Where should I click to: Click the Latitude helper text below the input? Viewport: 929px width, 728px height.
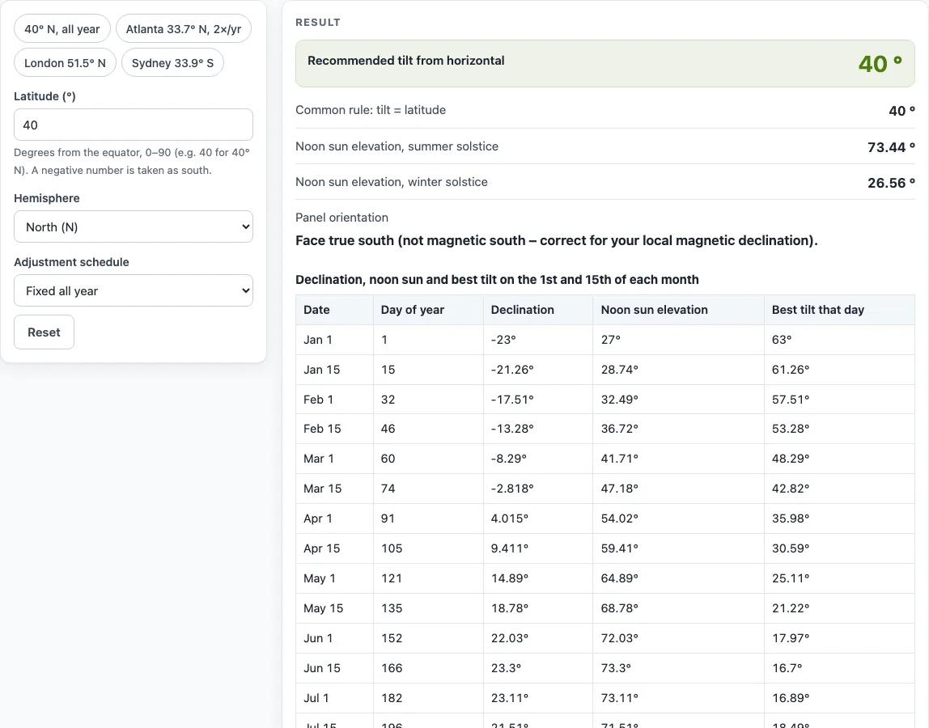(x=132, y=161)
